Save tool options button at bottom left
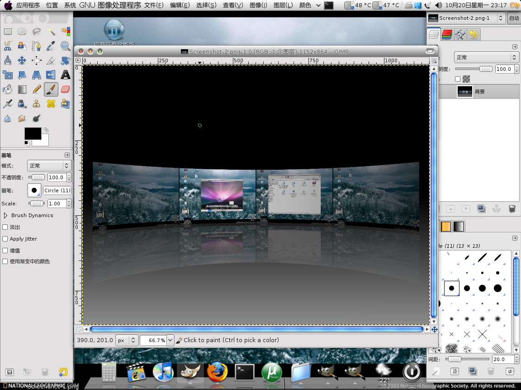521x390 pixels. 9,372
